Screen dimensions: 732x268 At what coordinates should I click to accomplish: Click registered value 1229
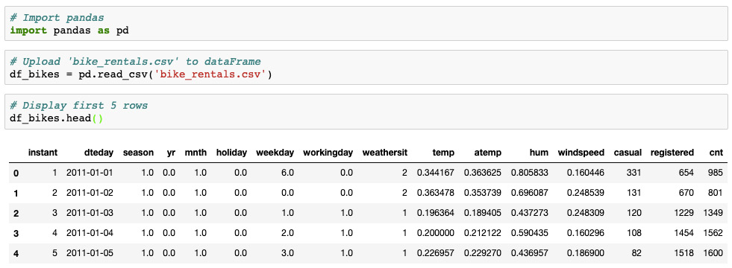click(x=685, y=213)
